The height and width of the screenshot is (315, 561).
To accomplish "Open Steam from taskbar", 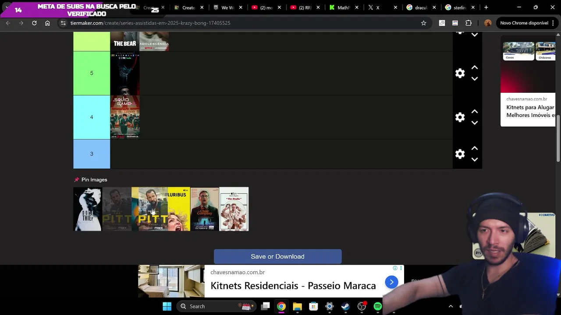I will (345, 306).
